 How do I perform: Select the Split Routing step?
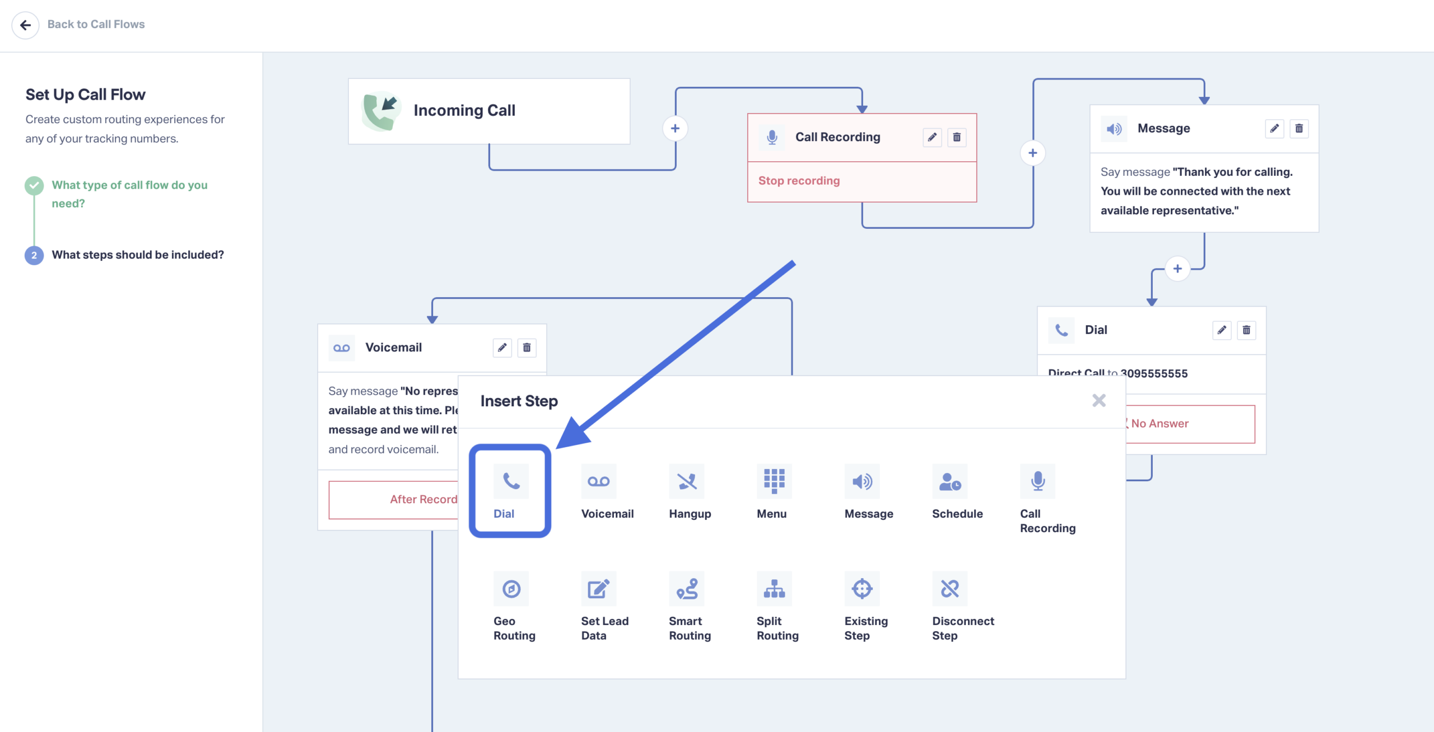(x=777, y=607)
